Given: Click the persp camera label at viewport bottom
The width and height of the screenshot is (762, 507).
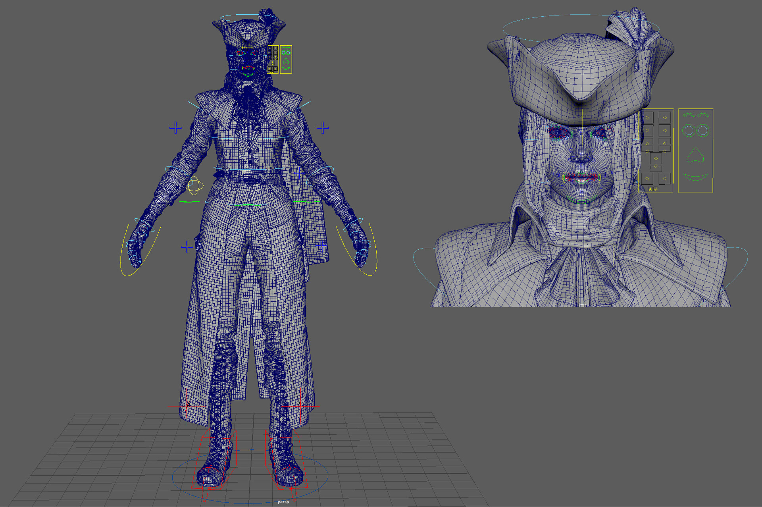Looking at the screenshot, I should pyautogui.click(x=283, y=501).
